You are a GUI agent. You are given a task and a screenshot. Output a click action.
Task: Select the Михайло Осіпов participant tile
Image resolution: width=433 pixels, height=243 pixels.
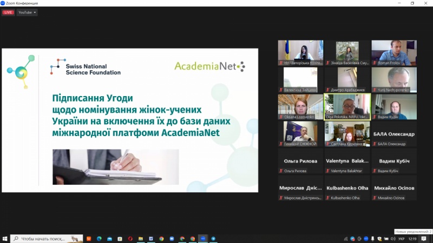393,188
